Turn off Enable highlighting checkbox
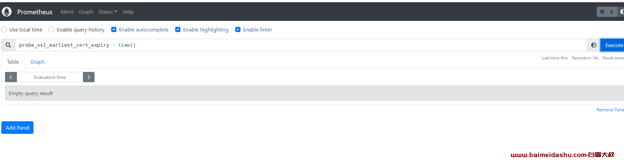The width and height of the screenshot is (624, 167). (178, 29)
